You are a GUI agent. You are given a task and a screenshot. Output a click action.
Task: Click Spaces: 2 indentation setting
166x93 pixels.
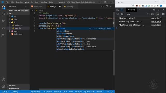[x=57, y=92]
